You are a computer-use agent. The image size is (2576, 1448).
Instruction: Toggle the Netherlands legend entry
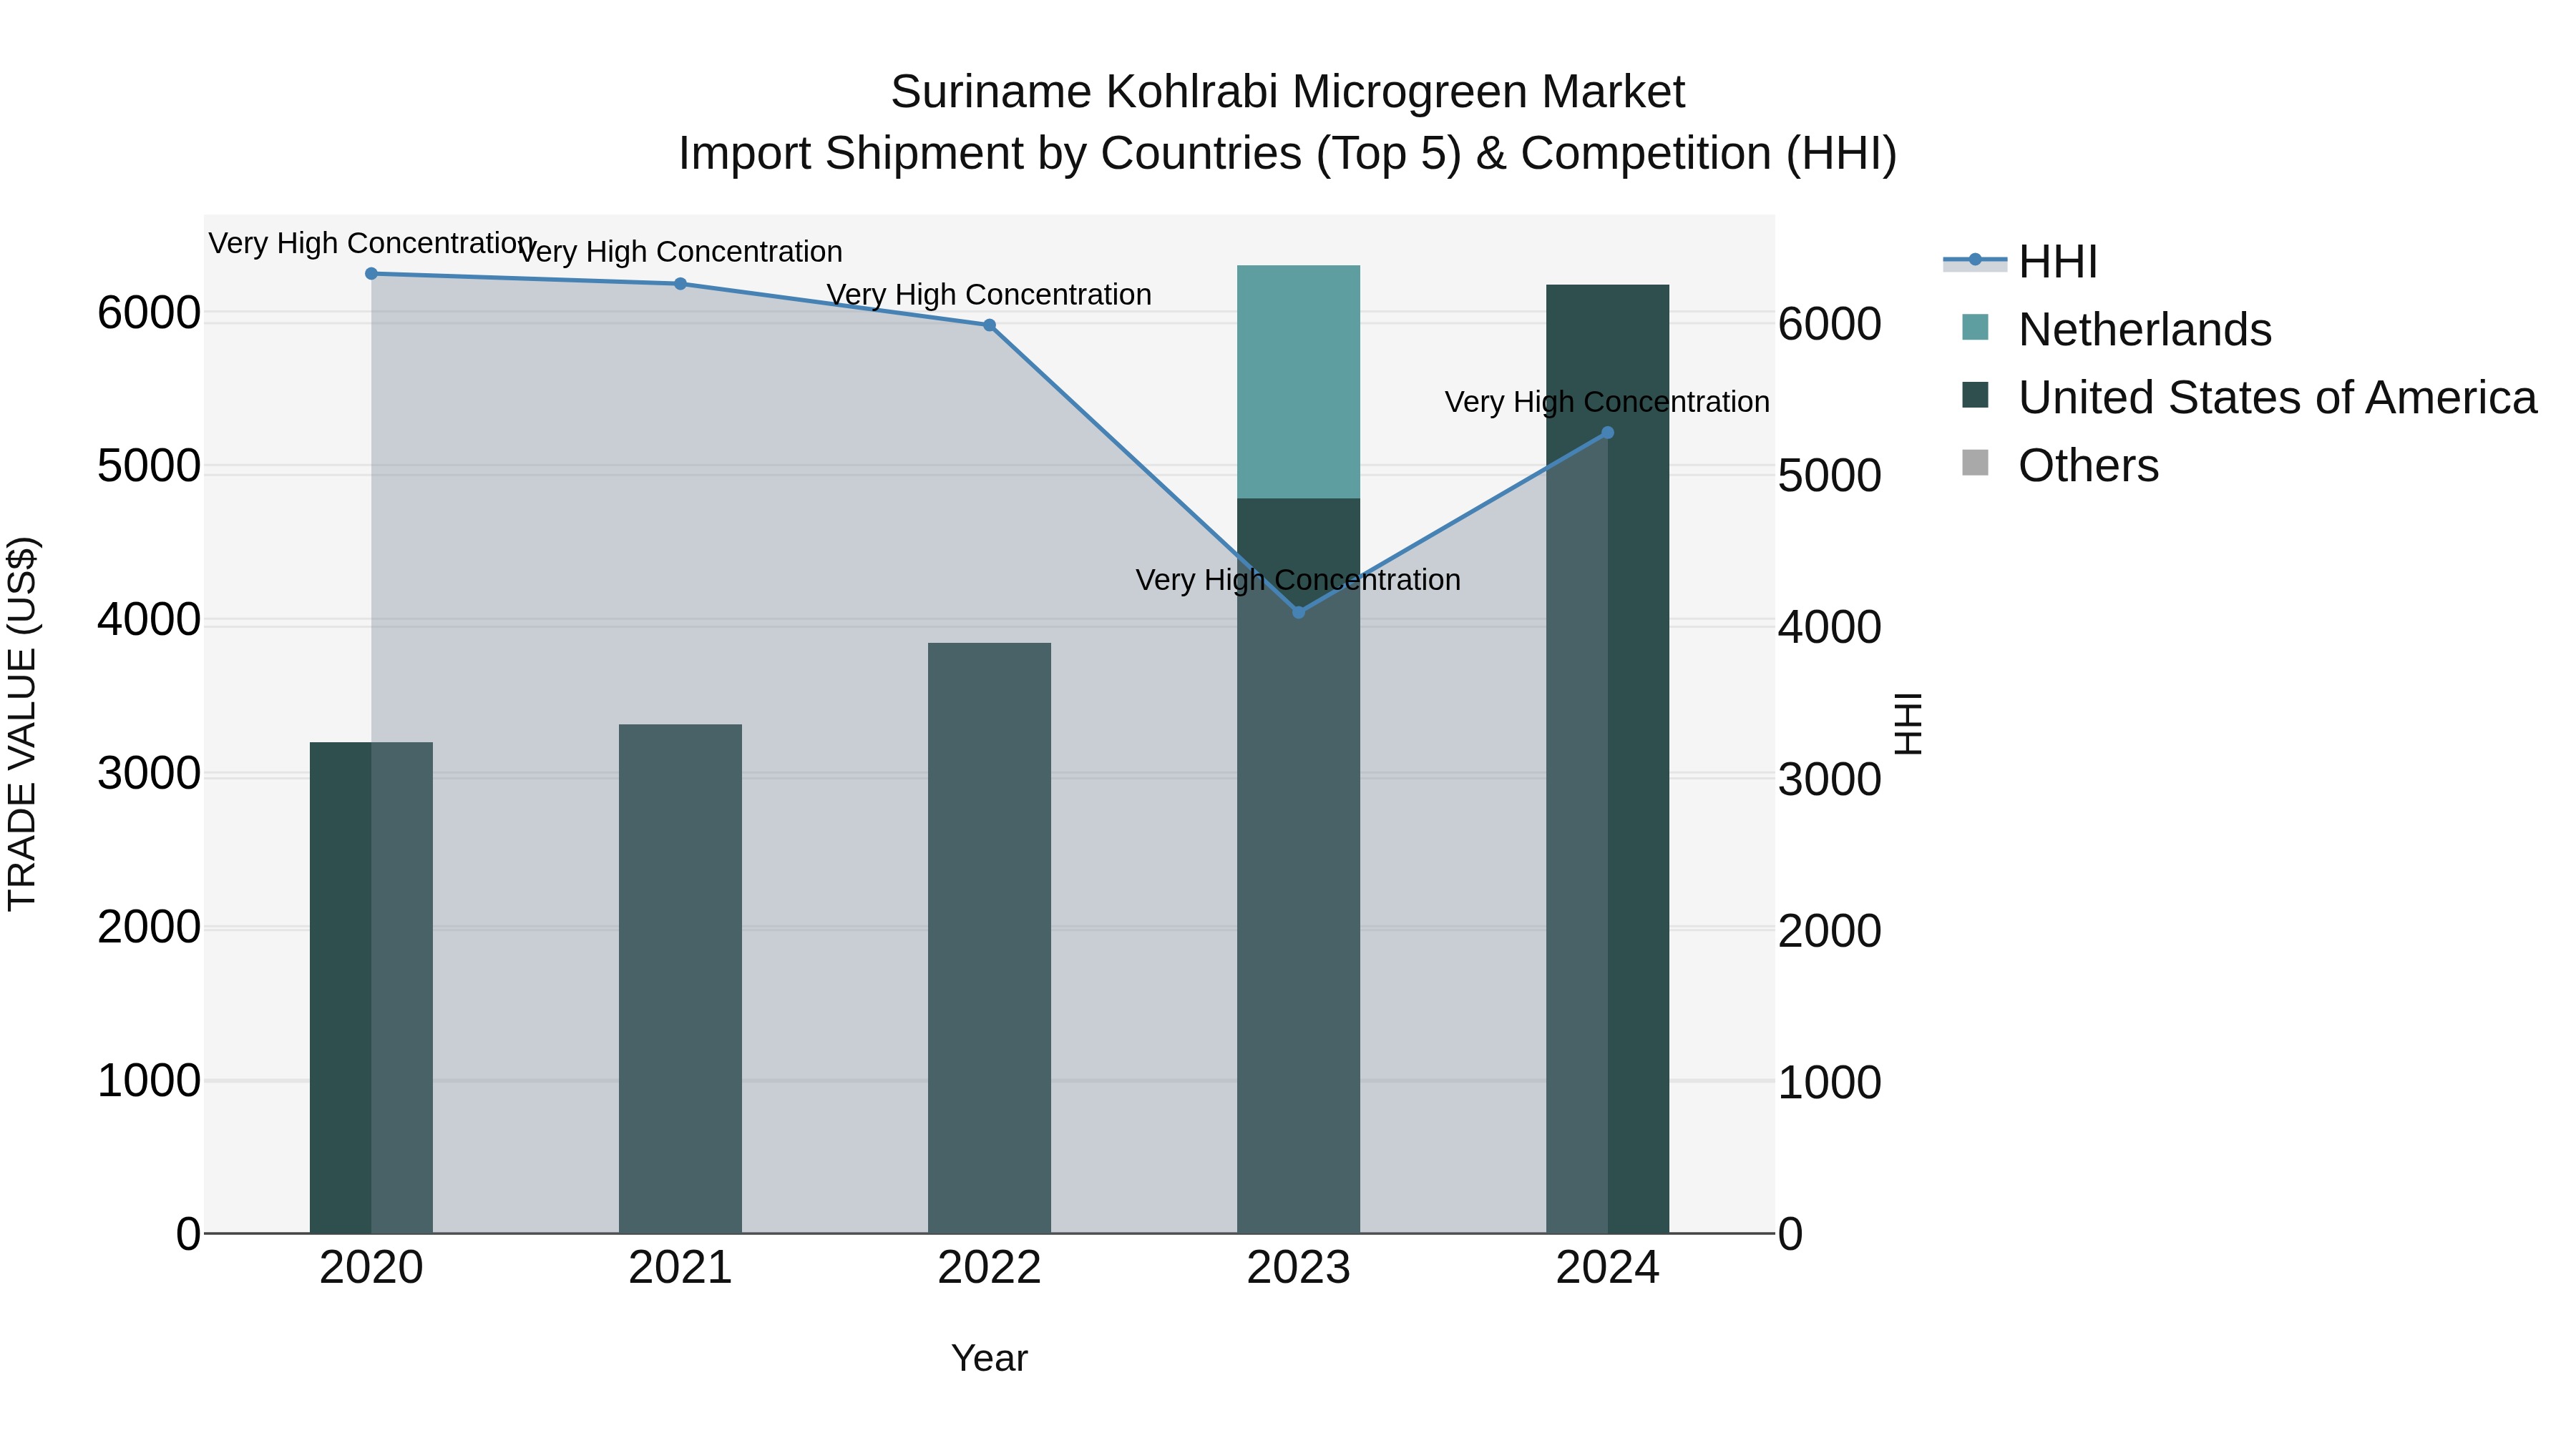pos(2117,330)
